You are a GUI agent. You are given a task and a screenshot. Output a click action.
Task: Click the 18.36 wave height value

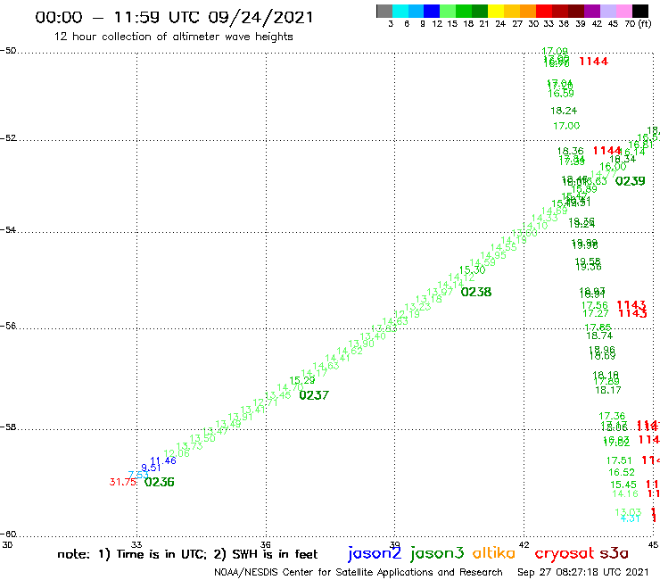[570, 151]
